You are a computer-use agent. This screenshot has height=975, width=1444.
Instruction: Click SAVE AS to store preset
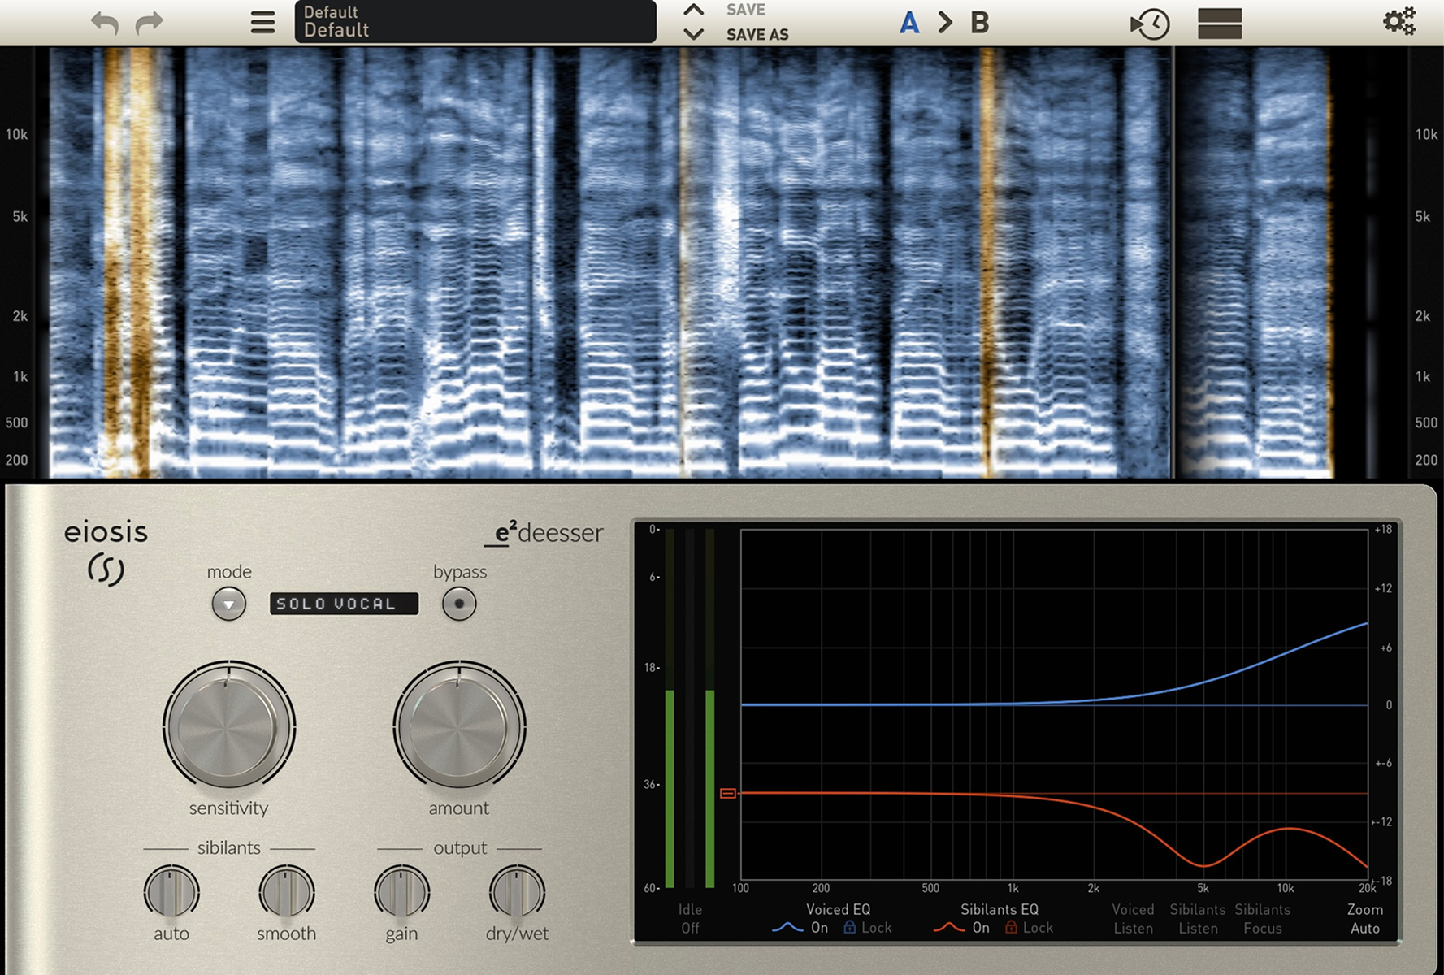tap(755, 34)
